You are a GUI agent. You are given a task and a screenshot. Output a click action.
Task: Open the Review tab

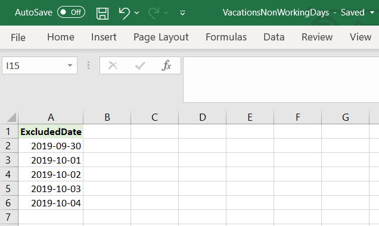(x=317, y=37)
